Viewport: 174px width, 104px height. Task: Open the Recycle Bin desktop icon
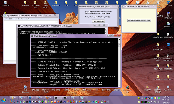point(168,88)
